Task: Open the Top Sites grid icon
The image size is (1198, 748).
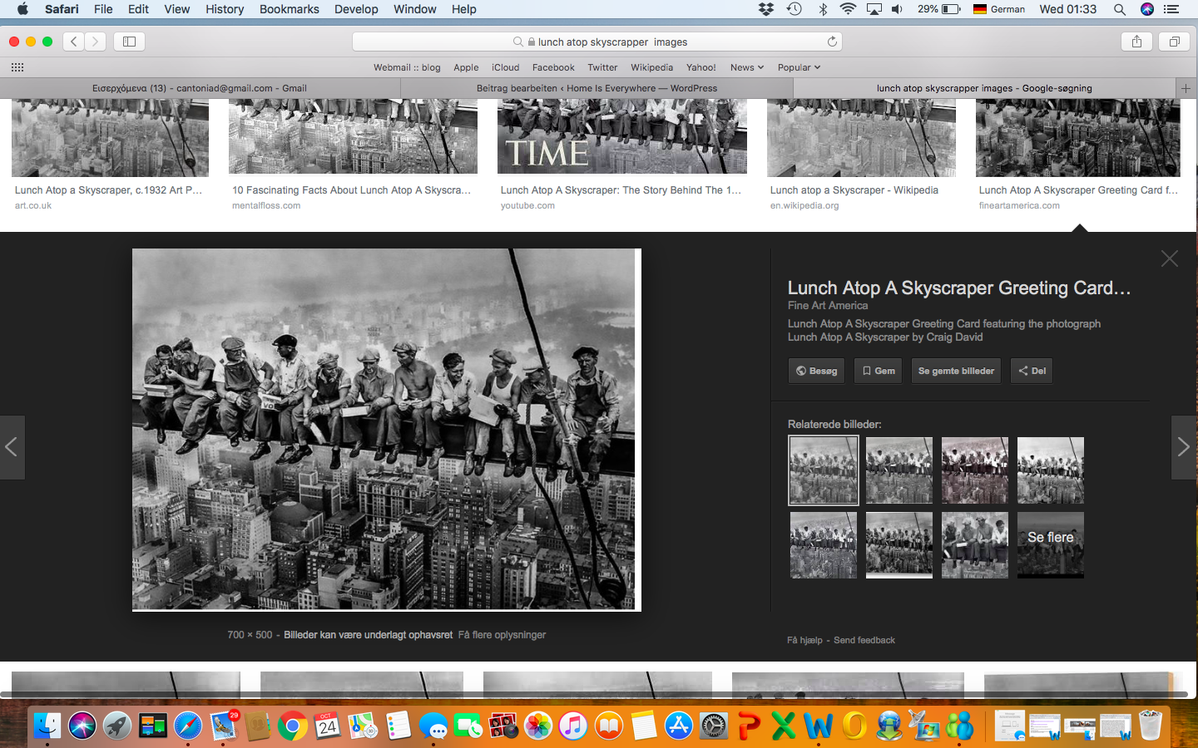Action: 17,67
